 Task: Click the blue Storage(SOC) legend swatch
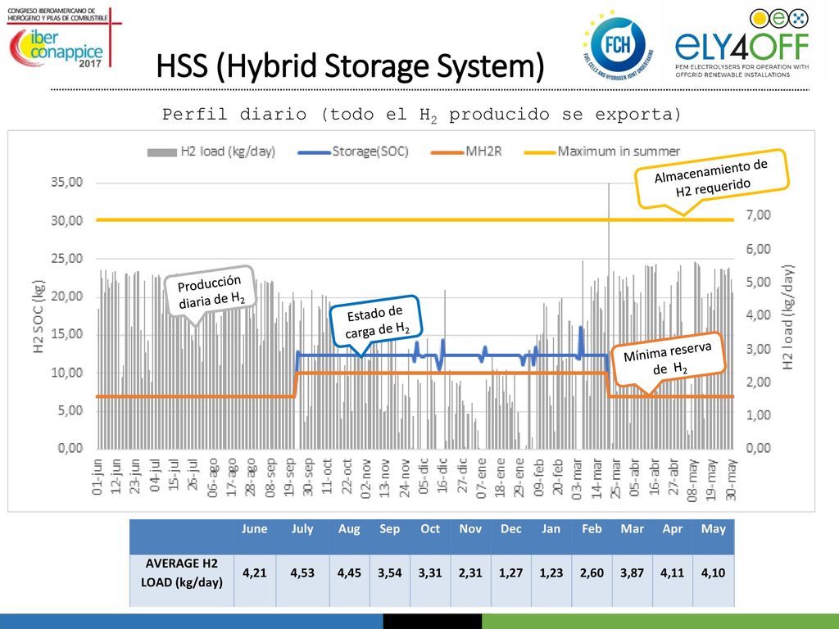(314, 152)
